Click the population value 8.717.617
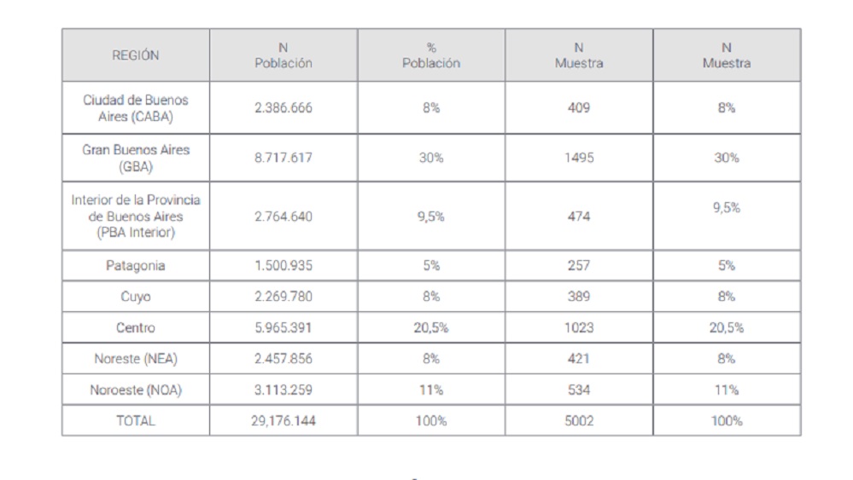Viewport: 853px width, 480px height. pyautogui.click(x=283, y=158)
